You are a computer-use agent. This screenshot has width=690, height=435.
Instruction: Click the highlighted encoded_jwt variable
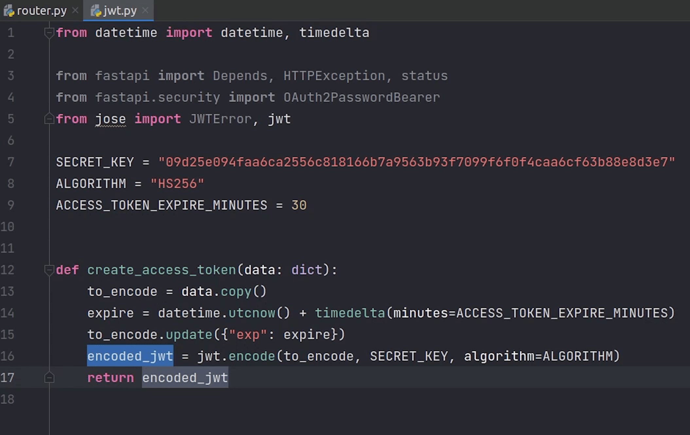(130, 356)
